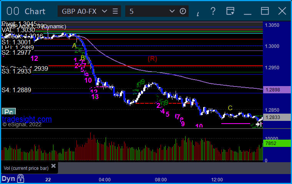The image size is (292, 184).
Task: Open the window layout dropdown icon
Action: click(230, 11)
